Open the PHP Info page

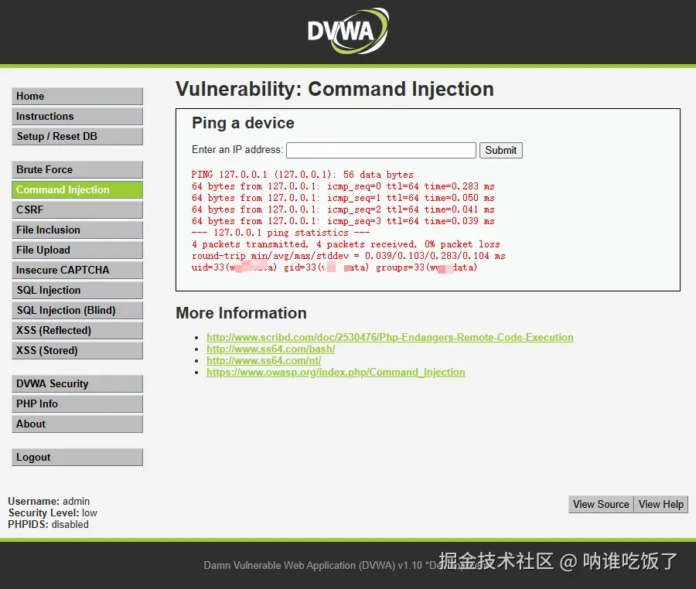(x=77, y=403)
